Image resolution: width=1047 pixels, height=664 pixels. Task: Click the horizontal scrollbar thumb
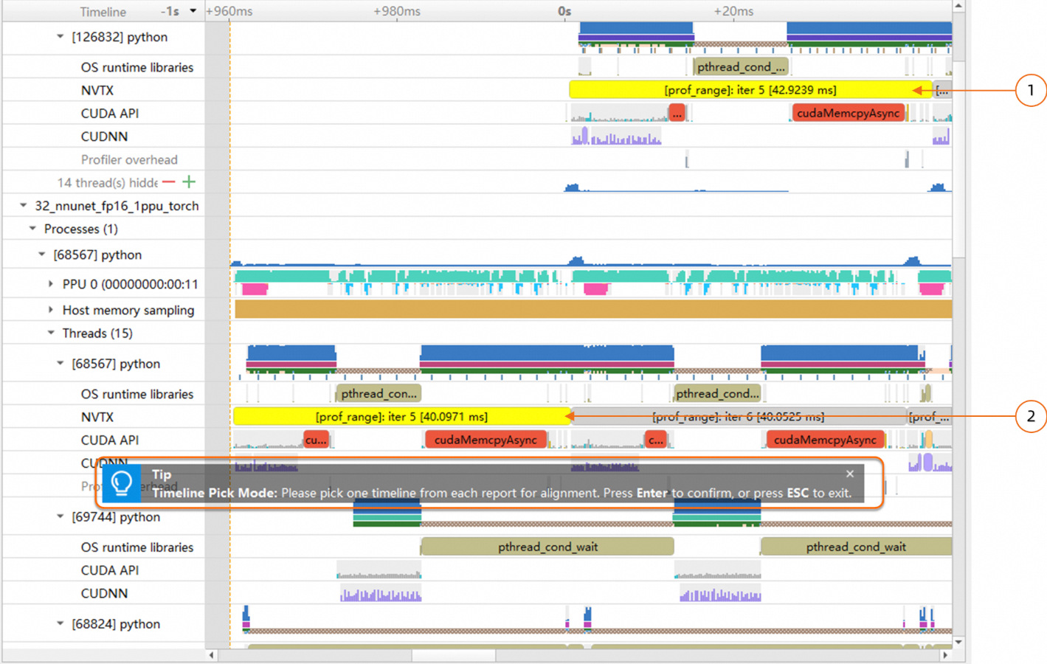[x=453, y=655]
